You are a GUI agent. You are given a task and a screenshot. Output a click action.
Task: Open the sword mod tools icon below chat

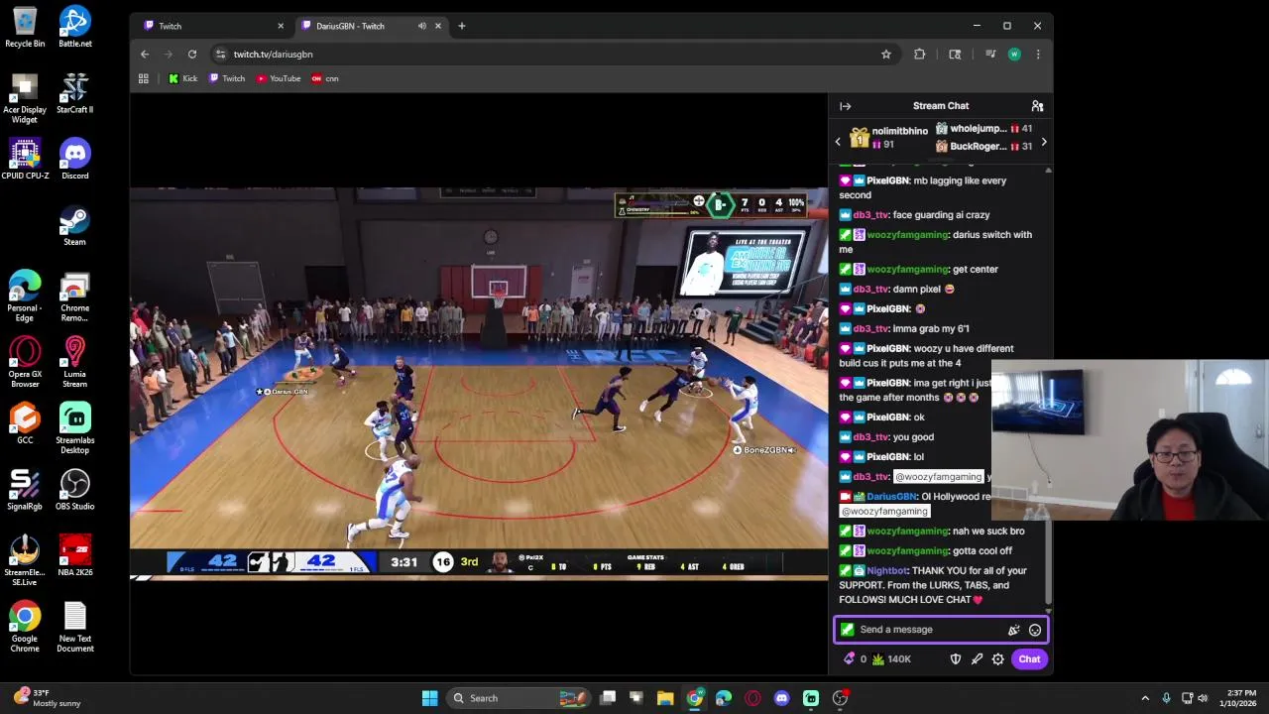(977, 659)
